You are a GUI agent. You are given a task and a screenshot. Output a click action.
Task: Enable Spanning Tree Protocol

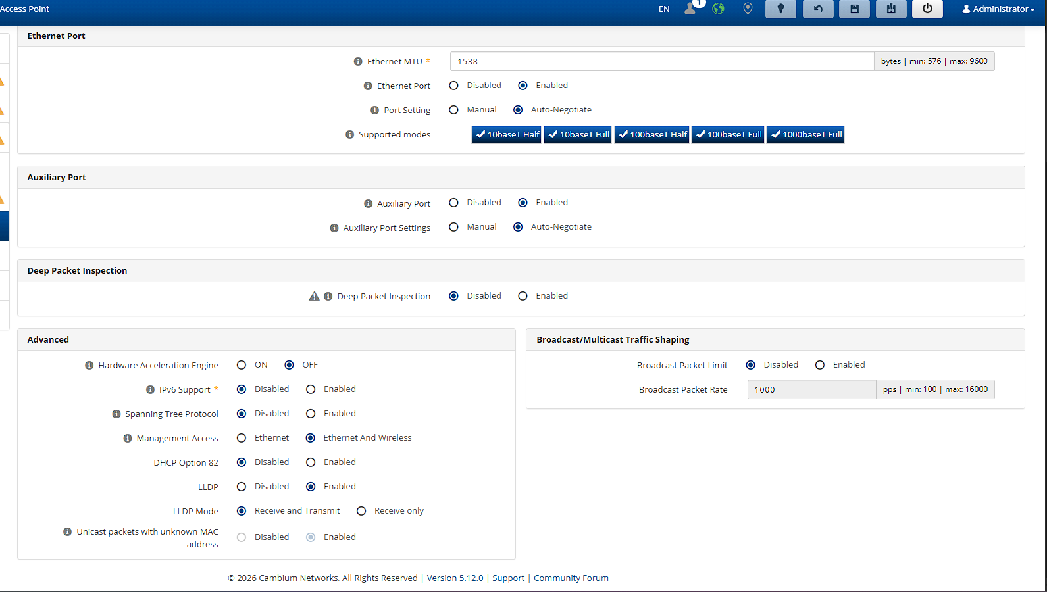pyautogui.click(x=311, y=414)
